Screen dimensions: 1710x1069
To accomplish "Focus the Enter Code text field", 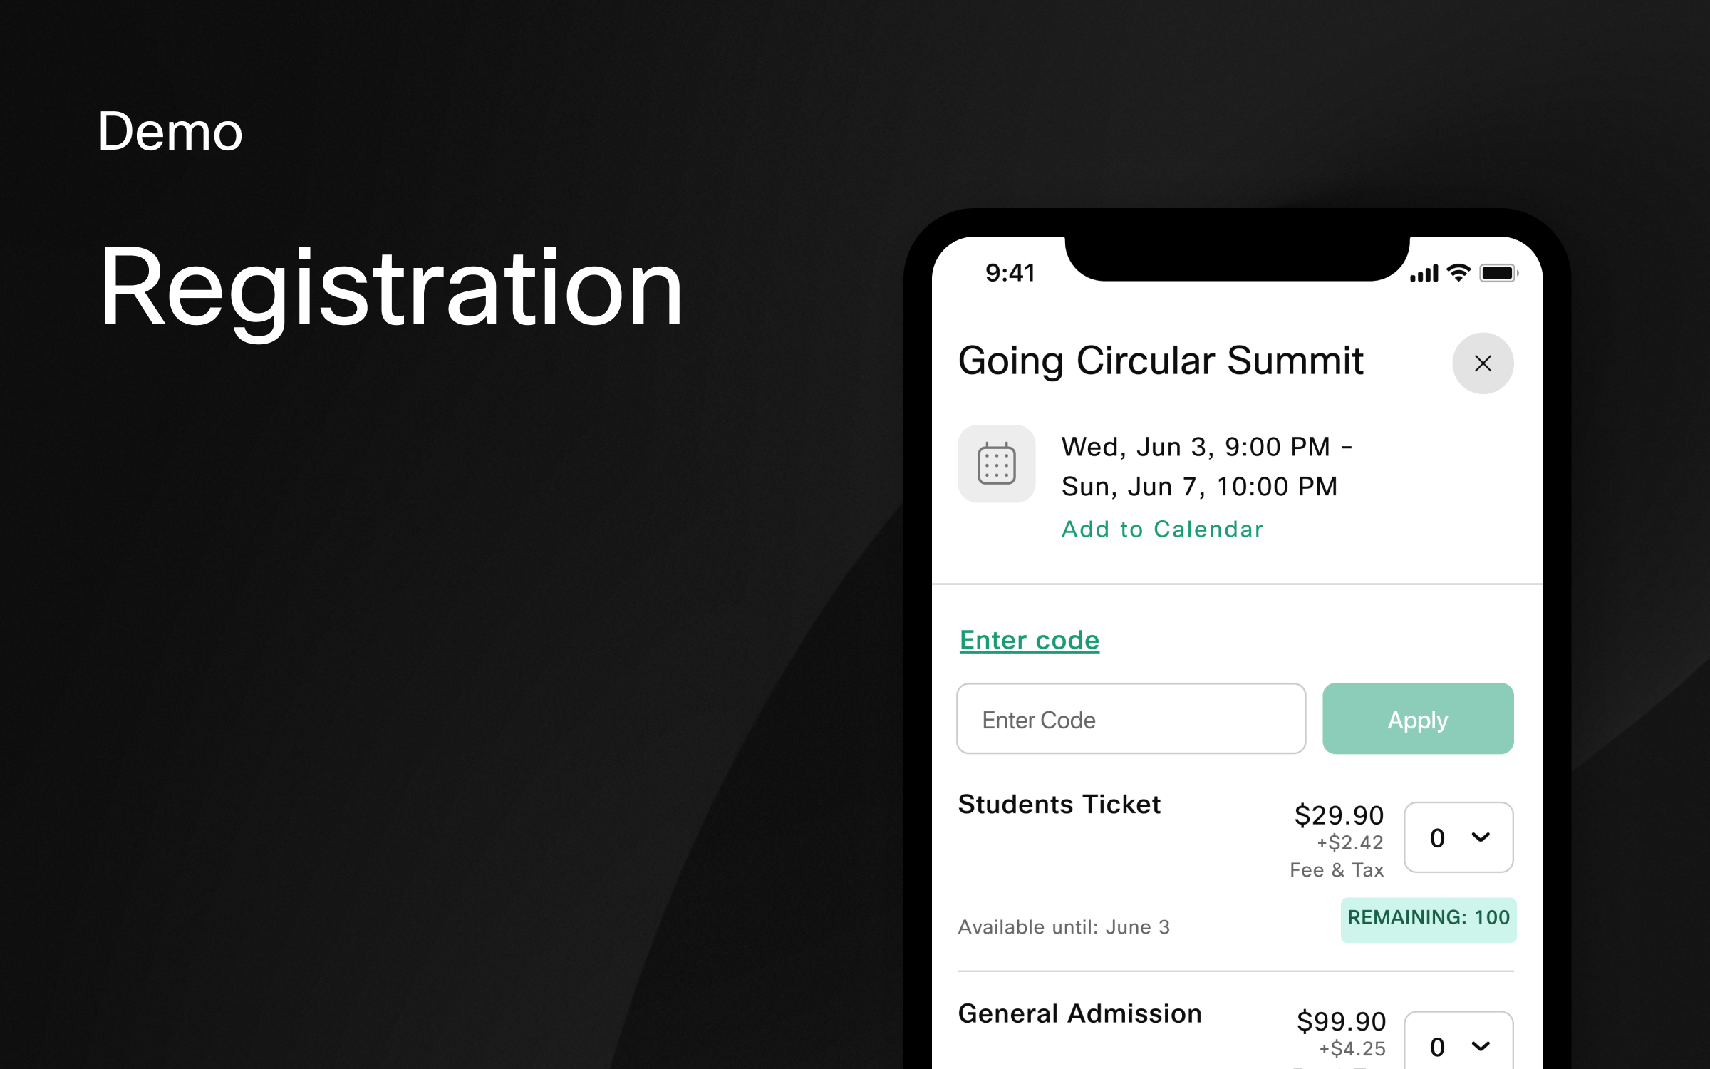I will pyautogui.click(x=1131, y=719).
